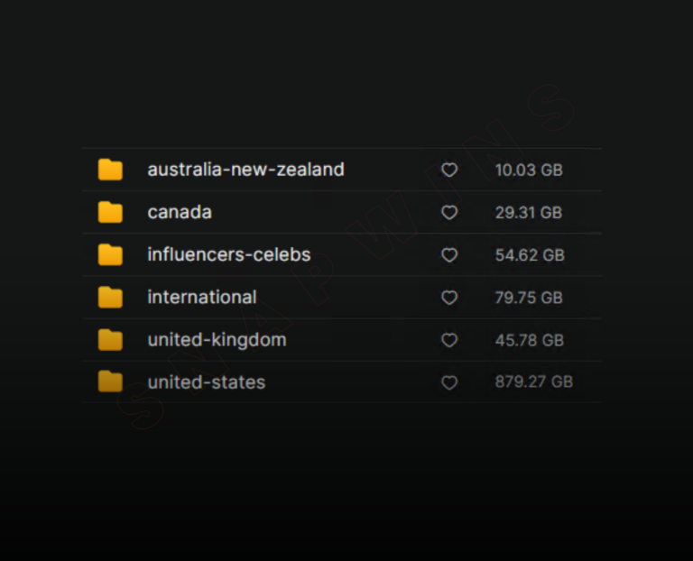Viewport: 693px width, 561px height.
Task: Open the united-kingdom folder name
Action: [217, 340]
